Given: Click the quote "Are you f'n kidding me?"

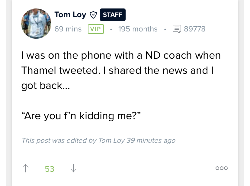Looking at the screenshot, I should click(82, 116).
